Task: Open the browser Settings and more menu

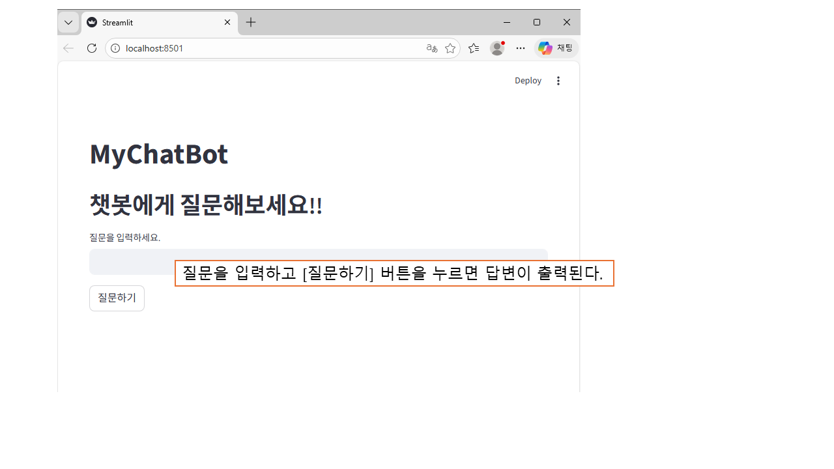Action: tap(521, 48)
